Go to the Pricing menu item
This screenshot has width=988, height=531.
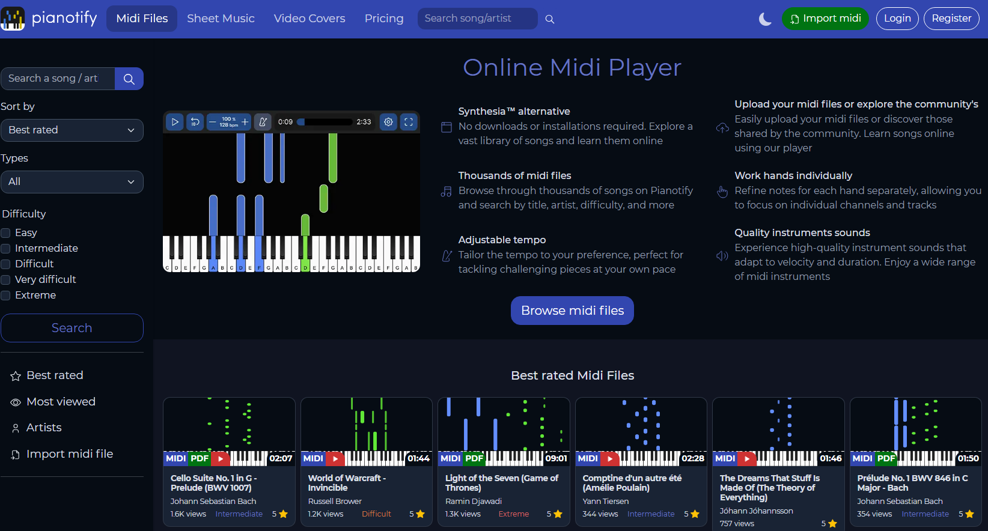(x=383, y=19)
